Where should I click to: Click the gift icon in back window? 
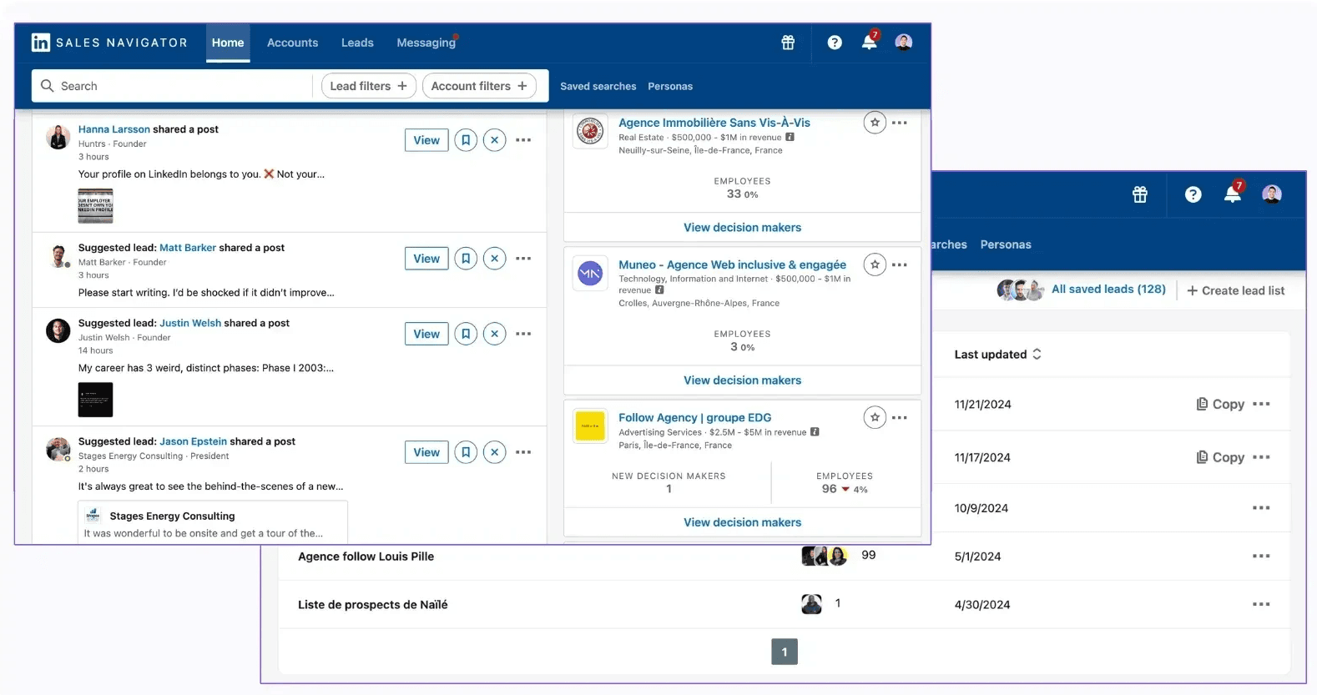click(1140, 194)
